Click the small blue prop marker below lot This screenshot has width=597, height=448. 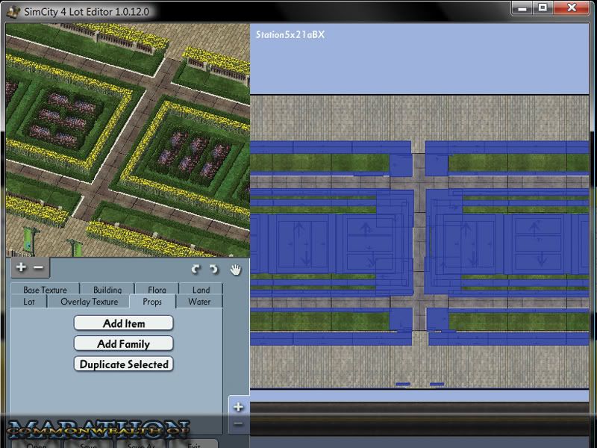click(x=402, y=385)
